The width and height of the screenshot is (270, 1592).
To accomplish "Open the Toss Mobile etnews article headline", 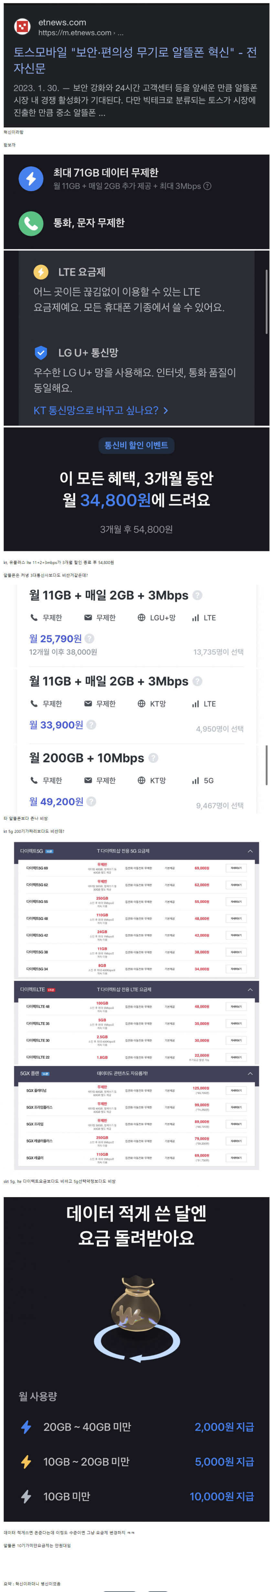I will (135, 60).
